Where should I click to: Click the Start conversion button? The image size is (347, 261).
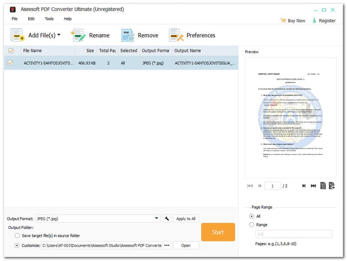pyautogui.click(x=218, y=232)
